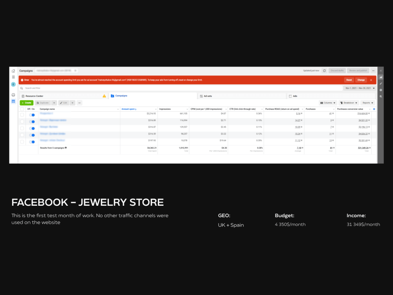Click the magnifier inspect icon in right panel

(381, 97)
